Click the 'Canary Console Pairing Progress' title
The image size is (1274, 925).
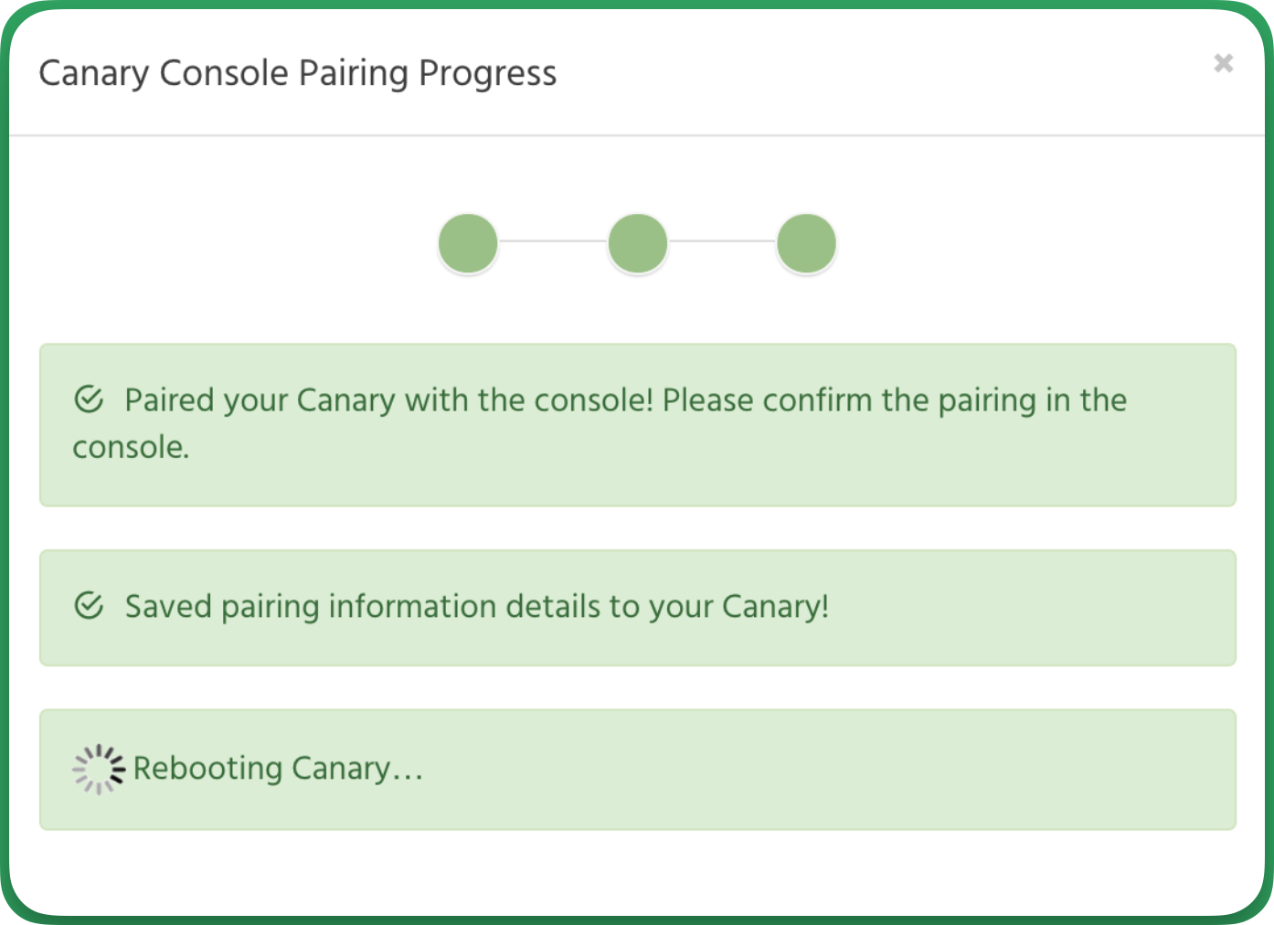click(298, 74)
